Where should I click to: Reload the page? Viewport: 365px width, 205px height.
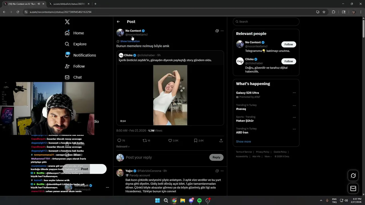(x=18, y=12)
